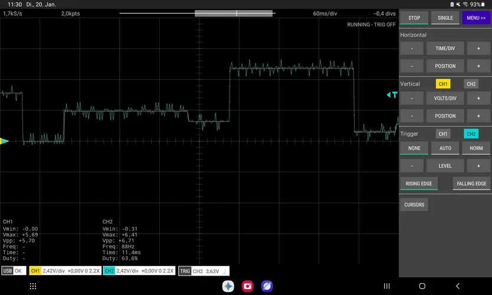Viewport: 492px width, 295px height.
Task: Launch the Gemini sparkle app in taskbar
Action: pyautogui.click(x=228, y=286)
